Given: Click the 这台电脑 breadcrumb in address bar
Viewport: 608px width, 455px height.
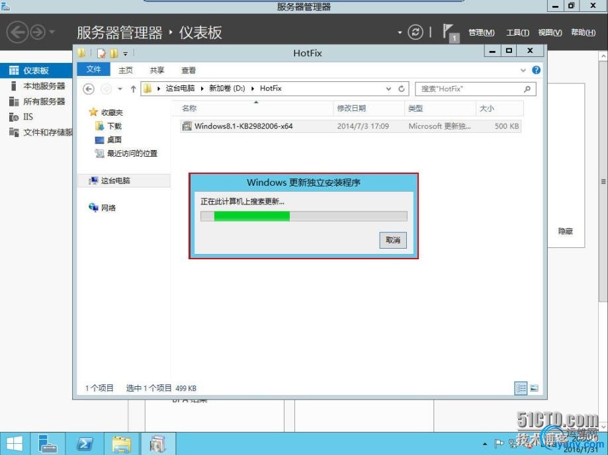Looking at the screenshot, I should click(x=180, y=89).
